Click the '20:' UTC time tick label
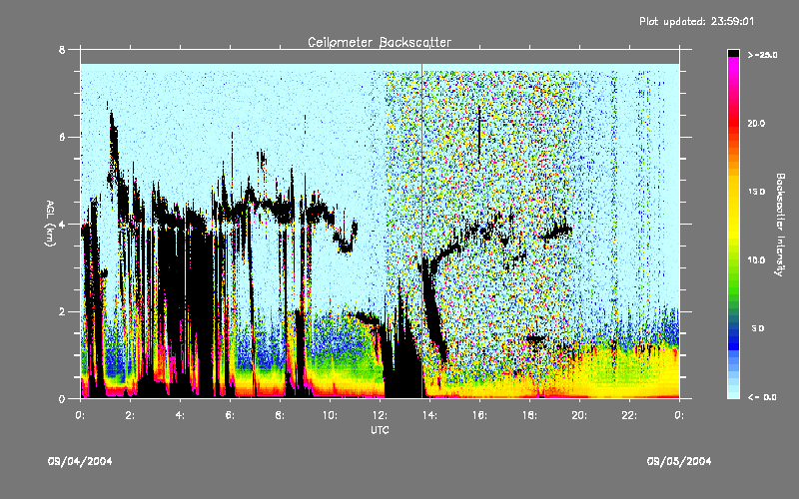 [579, 415]
